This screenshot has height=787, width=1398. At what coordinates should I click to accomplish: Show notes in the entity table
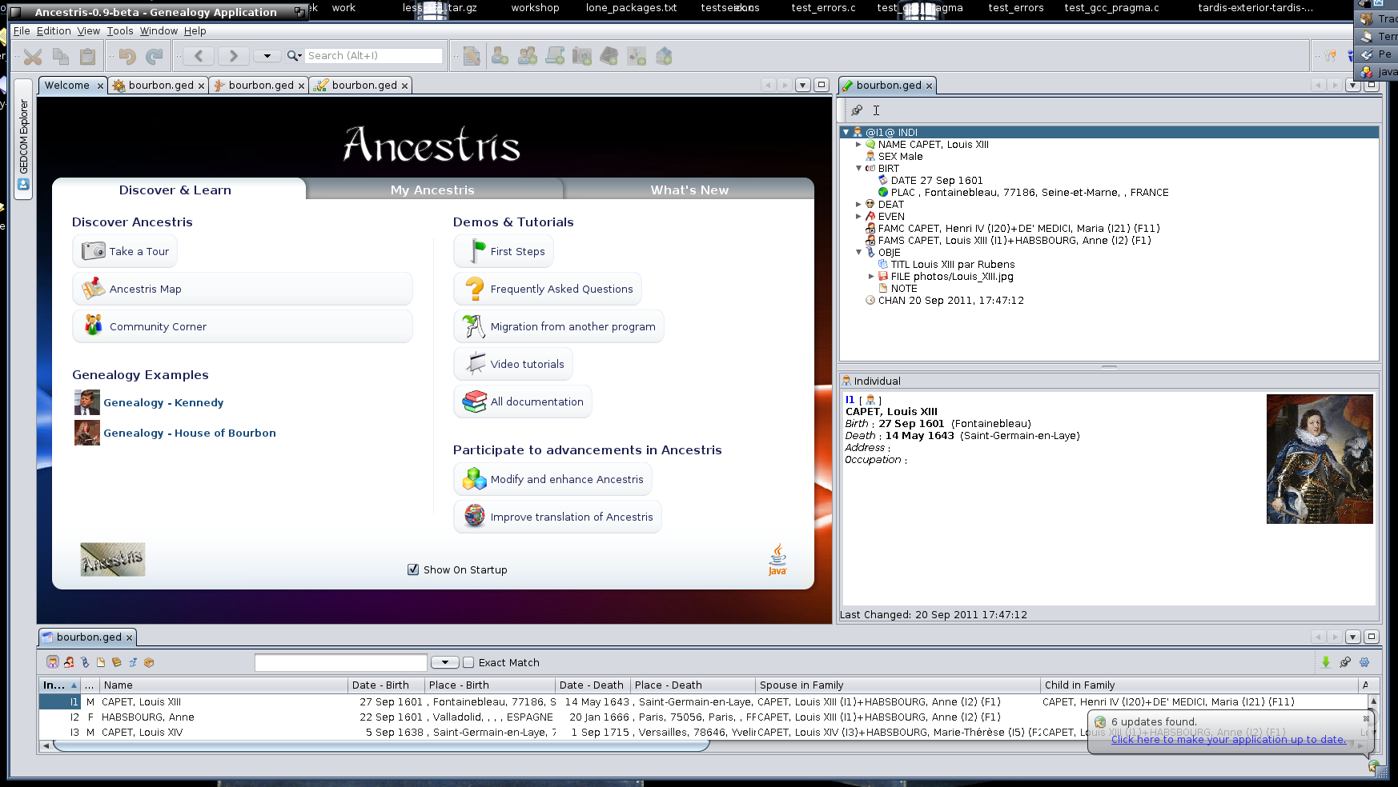tap(101, 662)
